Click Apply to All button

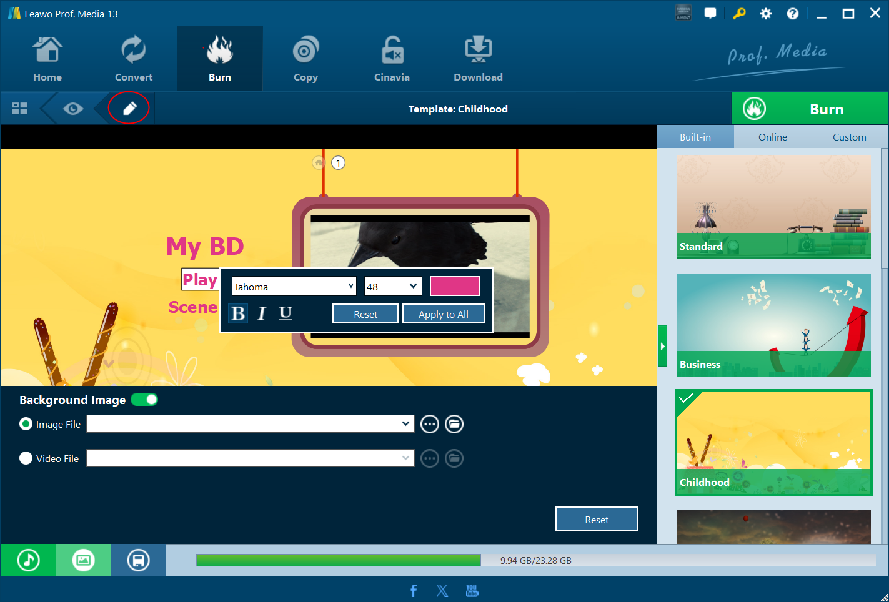coord(444,314)
